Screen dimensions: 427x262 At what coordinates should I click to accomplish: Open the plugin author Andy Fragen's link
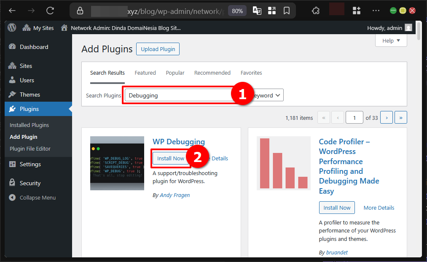point(175,195)
